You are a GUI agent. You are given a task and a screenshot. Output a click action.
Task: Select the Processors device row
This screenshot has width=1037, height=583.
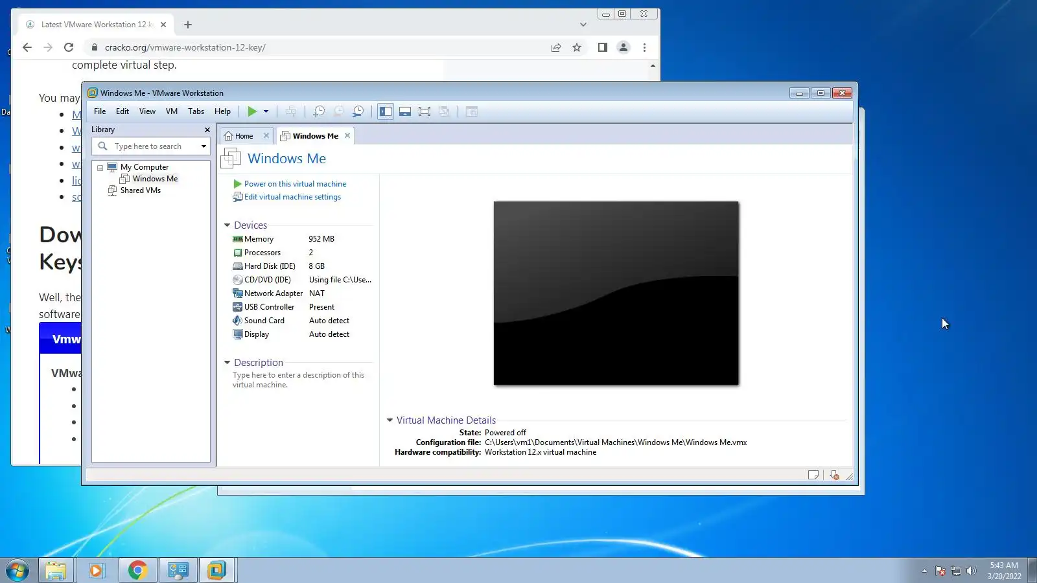point(302,253)
